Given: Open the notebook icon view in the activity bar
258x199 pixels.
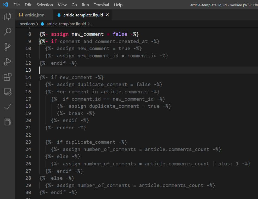Looking at the screenshot, I should pyautogui.click(x=7, y=122).
